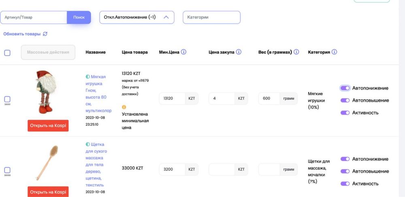This screenshot has height=197, width=405.
Task: Click the Артикул/Товар search field
Action: [x=34, y=17]
